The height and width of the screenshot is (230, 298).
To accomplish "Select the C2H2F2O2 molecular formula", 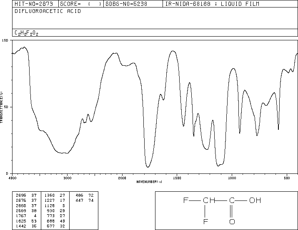I will tap(26, 33).
